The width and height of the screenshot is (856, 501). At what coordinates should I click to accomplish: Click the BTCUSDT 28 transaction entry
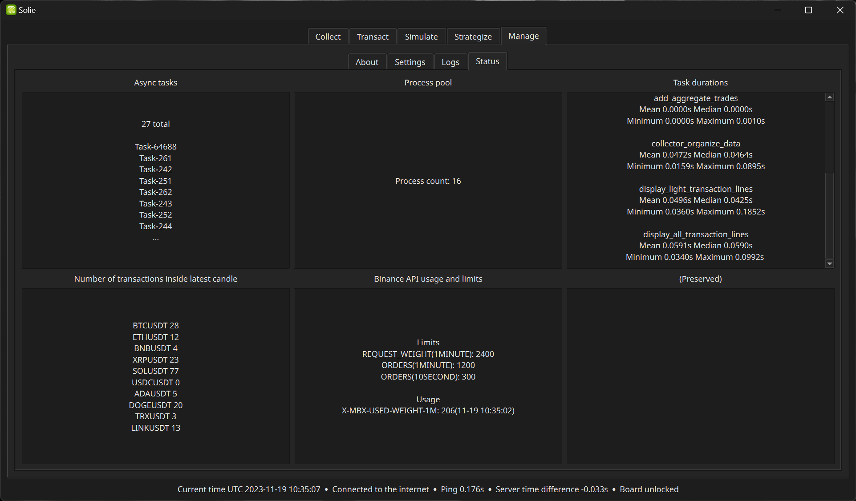(x=155, y=326)
